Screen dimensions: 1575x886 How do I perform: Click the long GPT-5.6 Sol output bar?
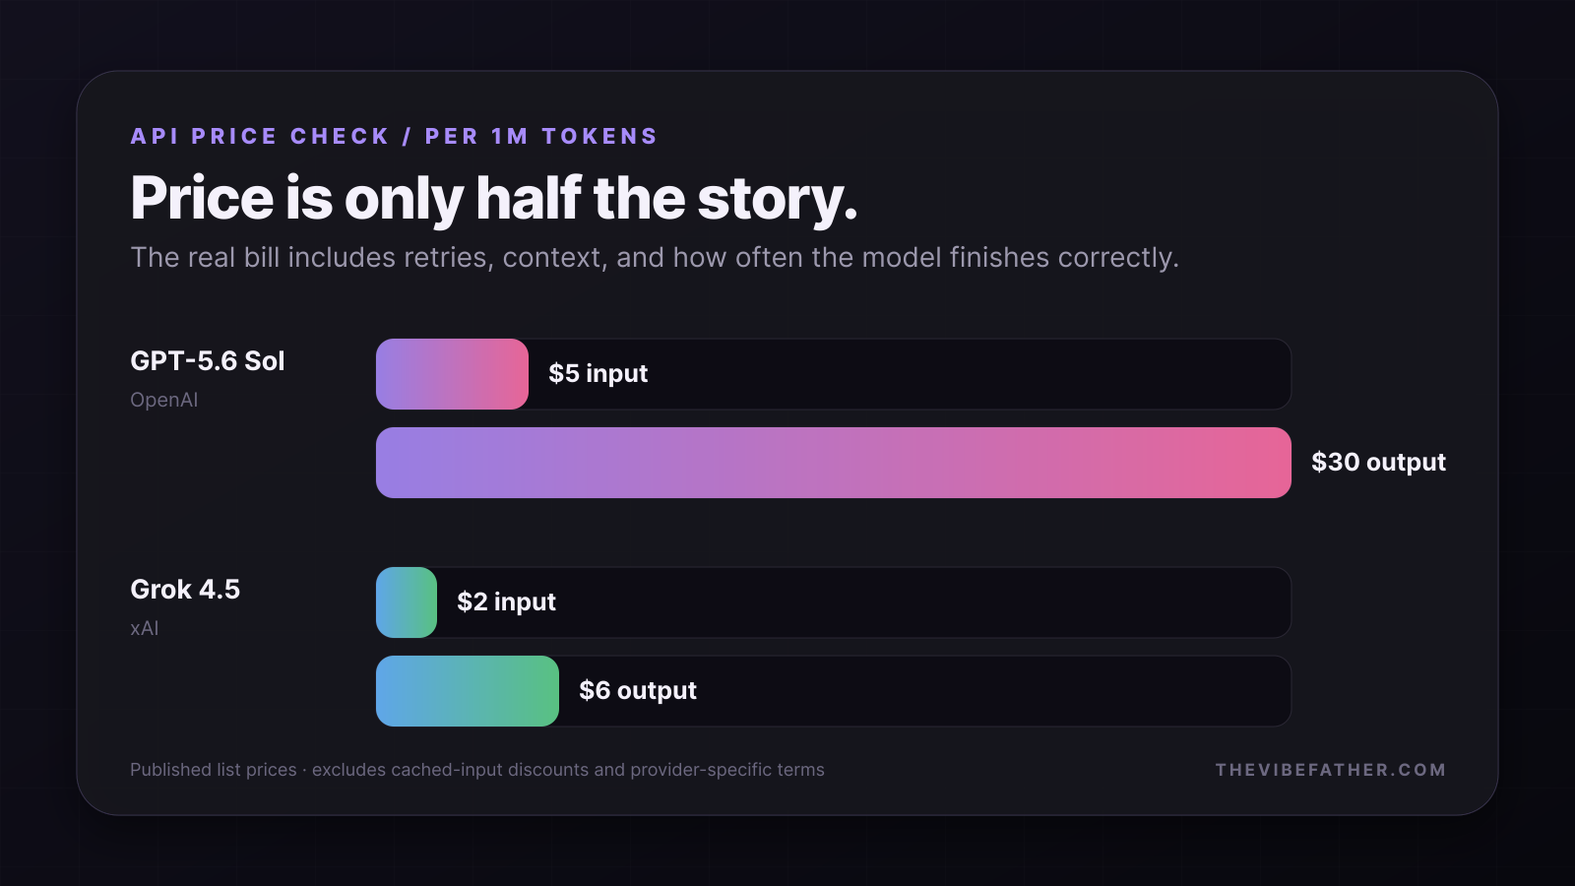833,463
